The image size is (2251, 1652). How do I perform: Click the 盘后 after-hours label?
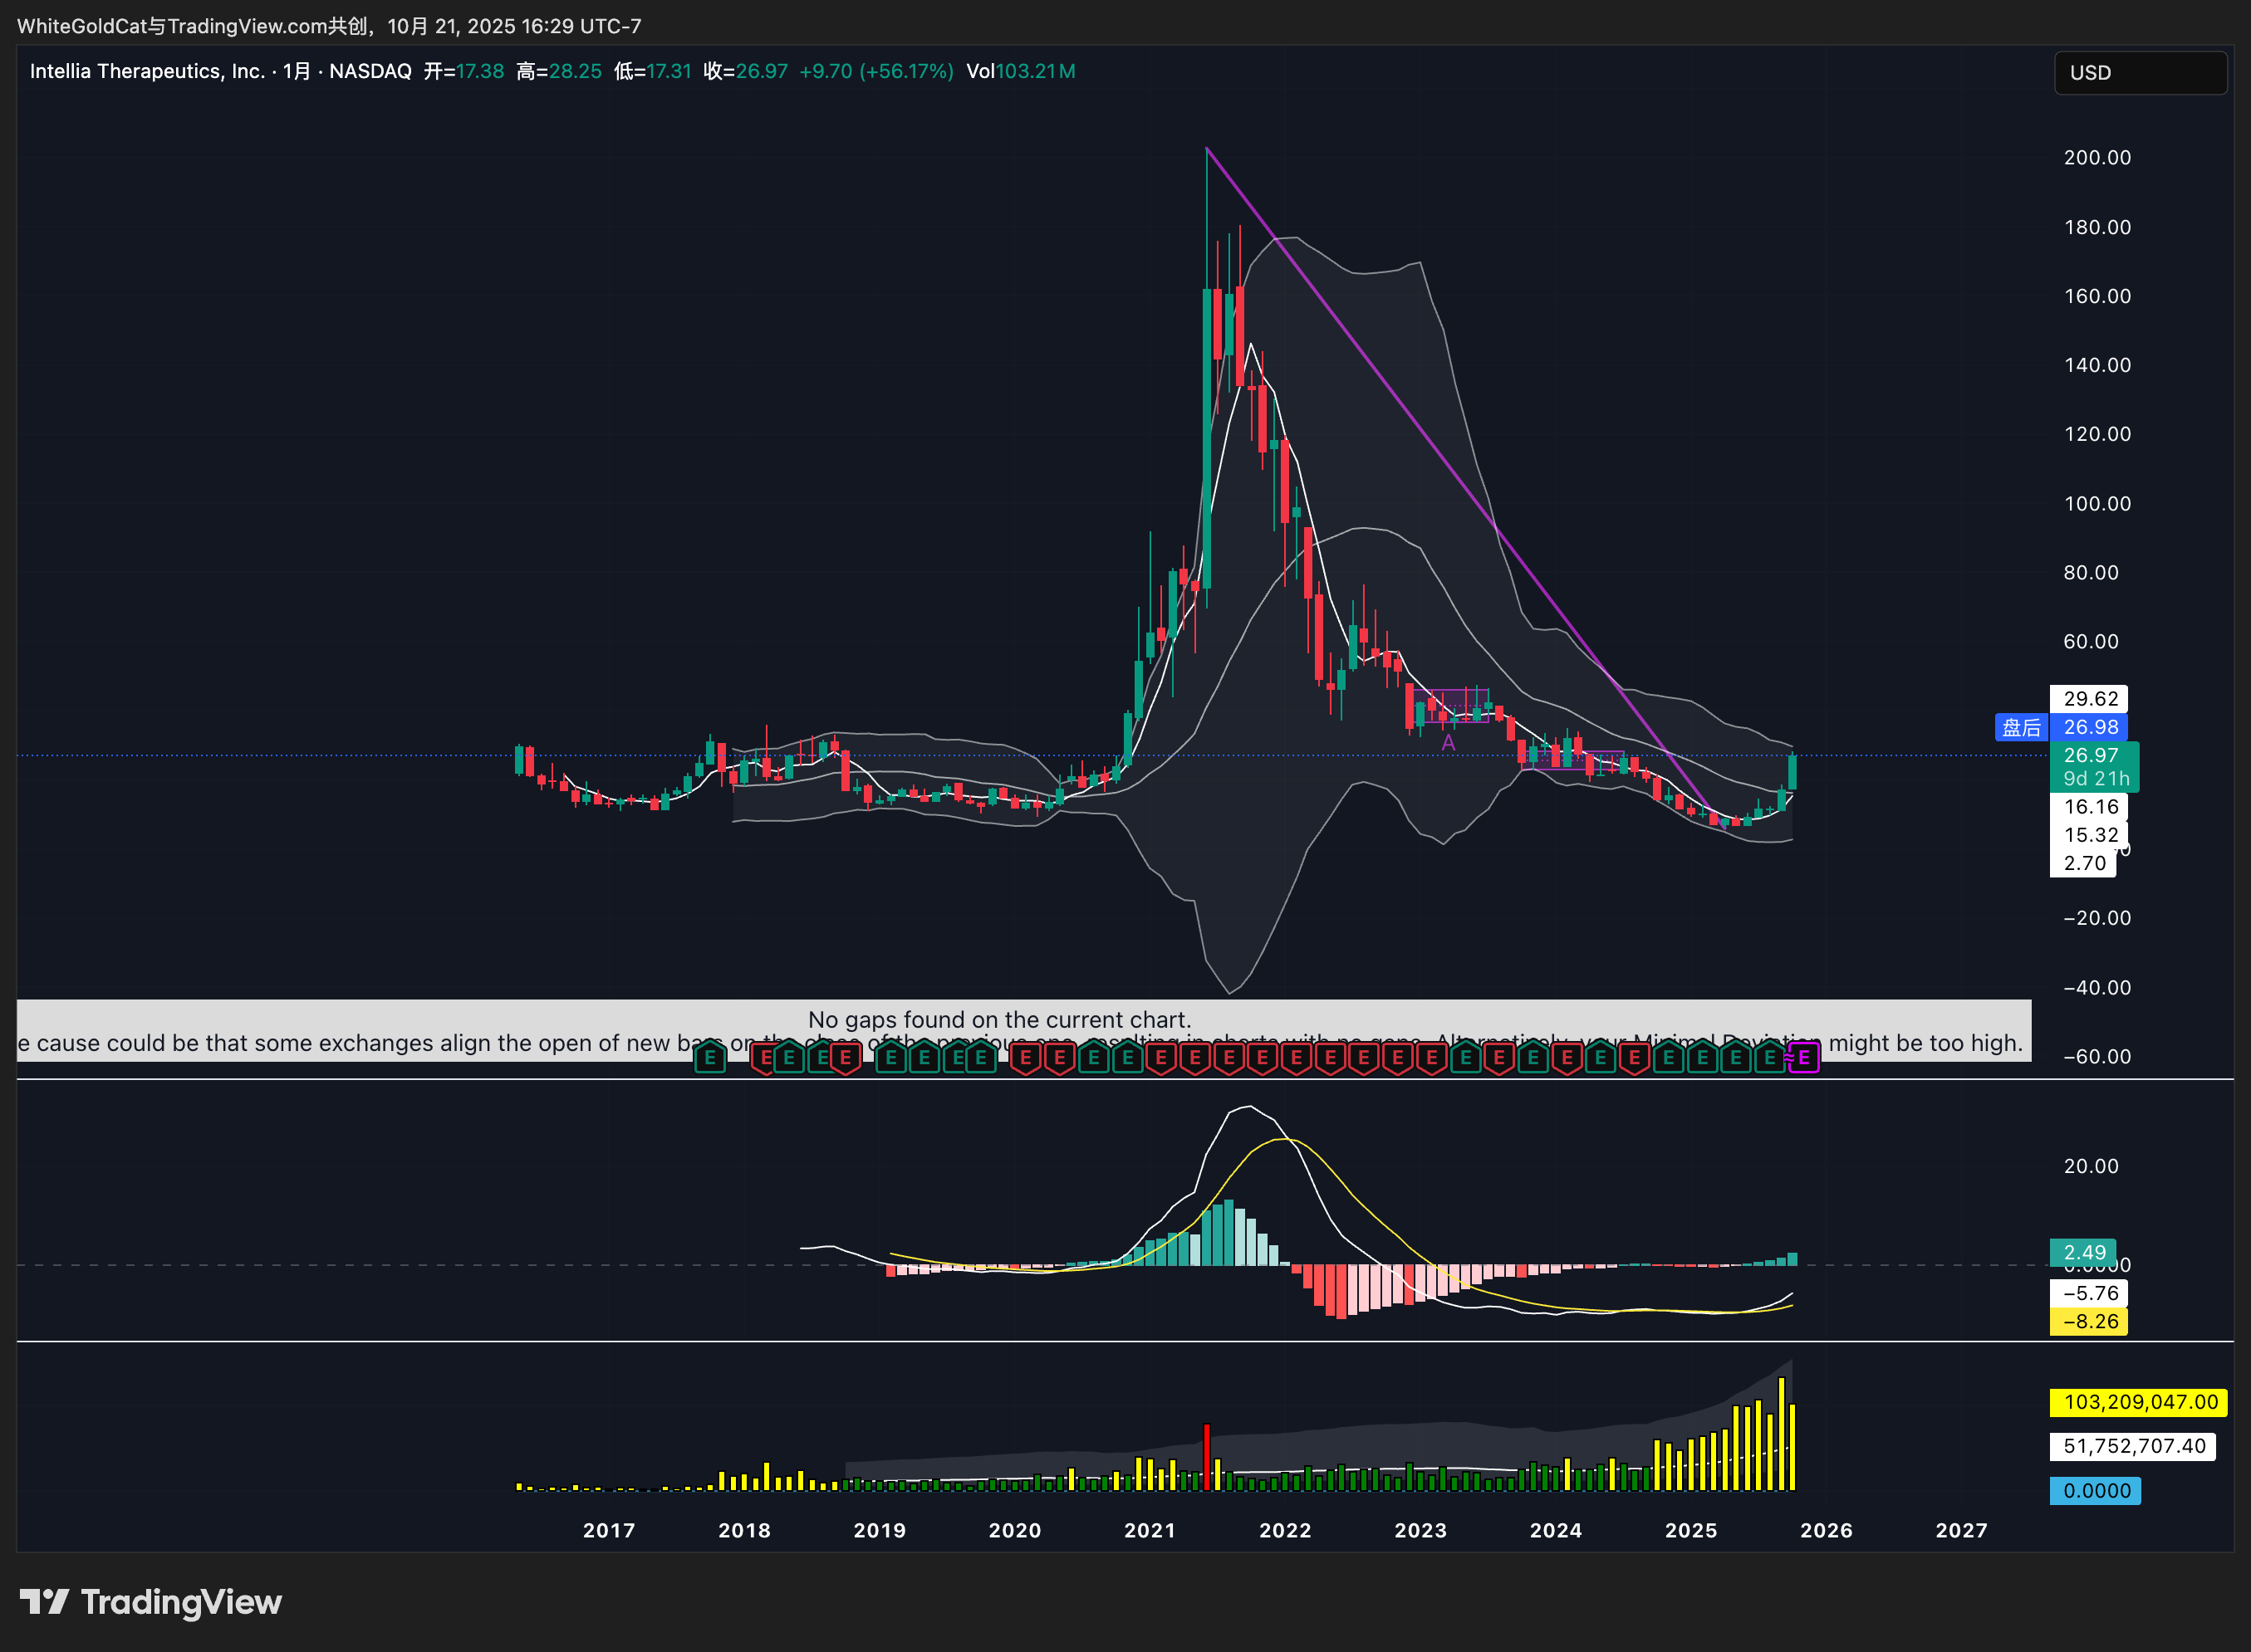point(2021,727)
